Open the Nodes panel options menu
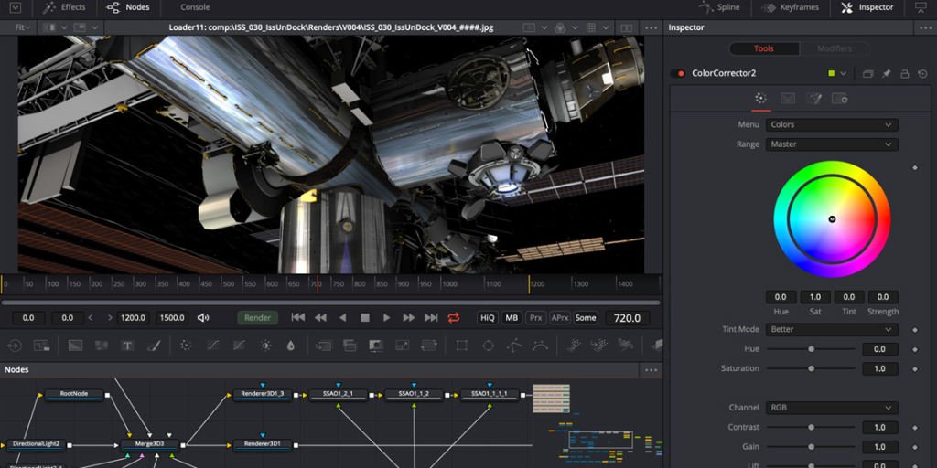This screenshot has width=937, height=468. [x=652, y=370]
